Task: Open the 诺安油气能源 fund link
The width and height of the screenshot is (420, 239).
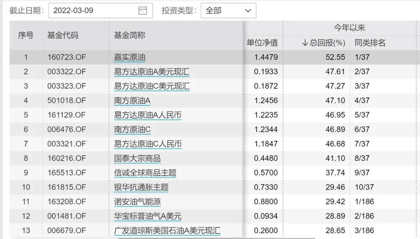Action: click(x=137, y=202)
